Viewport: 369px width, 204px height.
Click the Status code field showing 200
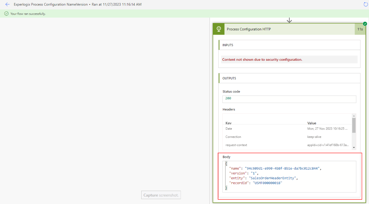[x=289, y=99]
